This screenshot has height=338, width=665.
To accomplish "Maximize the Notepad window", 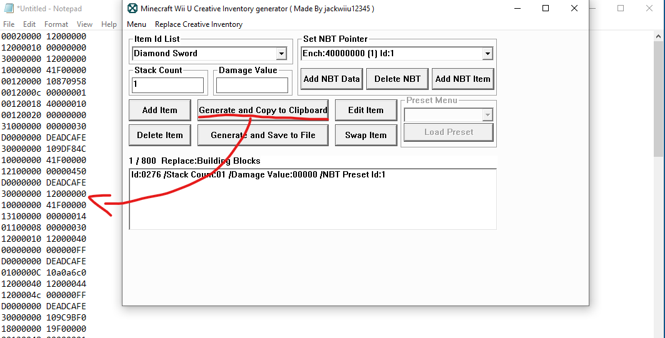I will (x=621, y=9).
